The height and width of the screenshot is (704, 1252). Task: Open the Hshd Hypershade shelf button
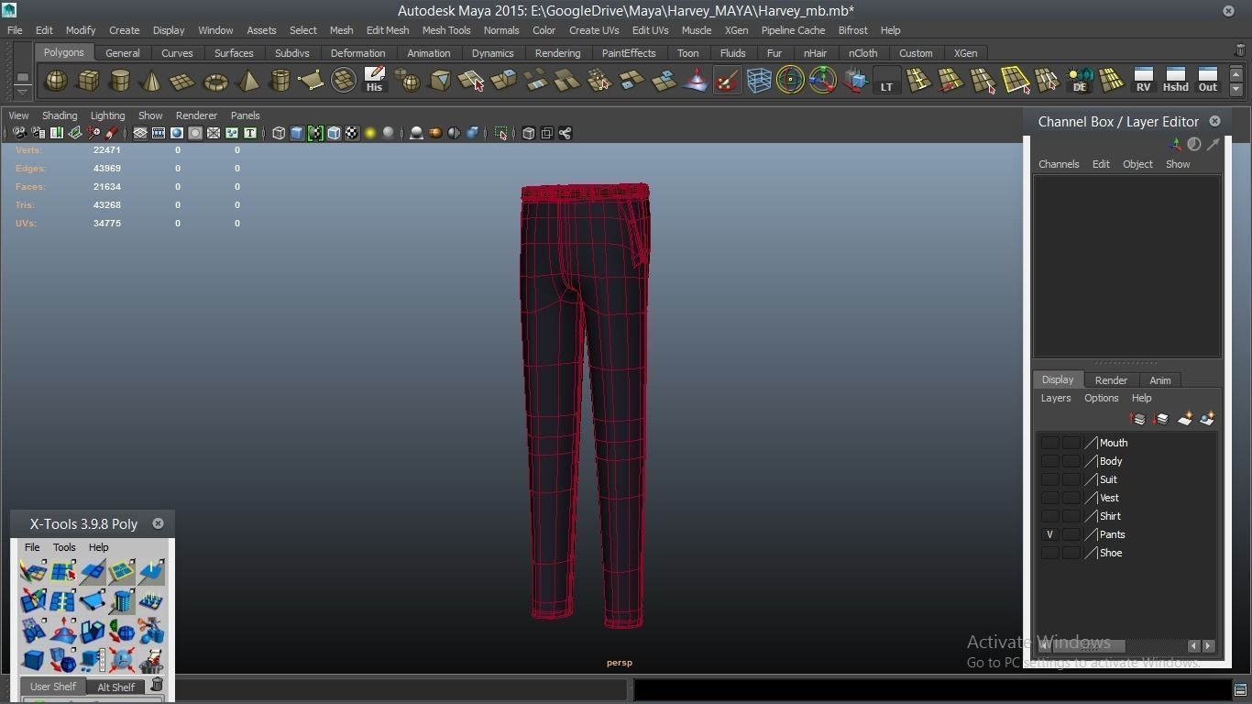click(x=1175, y=81)
